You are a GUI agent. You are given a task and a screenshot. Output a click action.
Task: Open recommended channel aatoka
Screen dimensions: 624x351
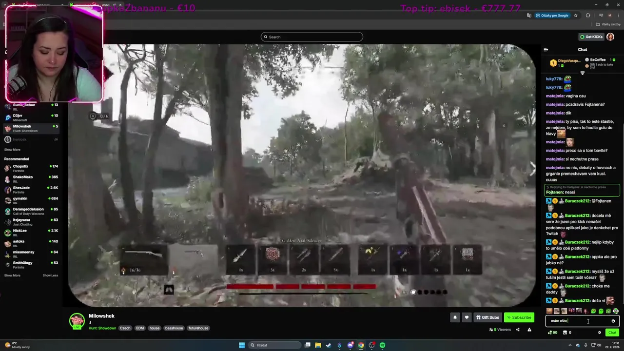point(31,243)
